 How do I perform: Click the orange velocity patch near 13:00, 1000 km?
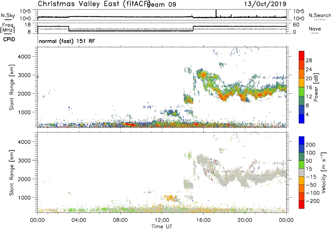[x=171, y=198]
